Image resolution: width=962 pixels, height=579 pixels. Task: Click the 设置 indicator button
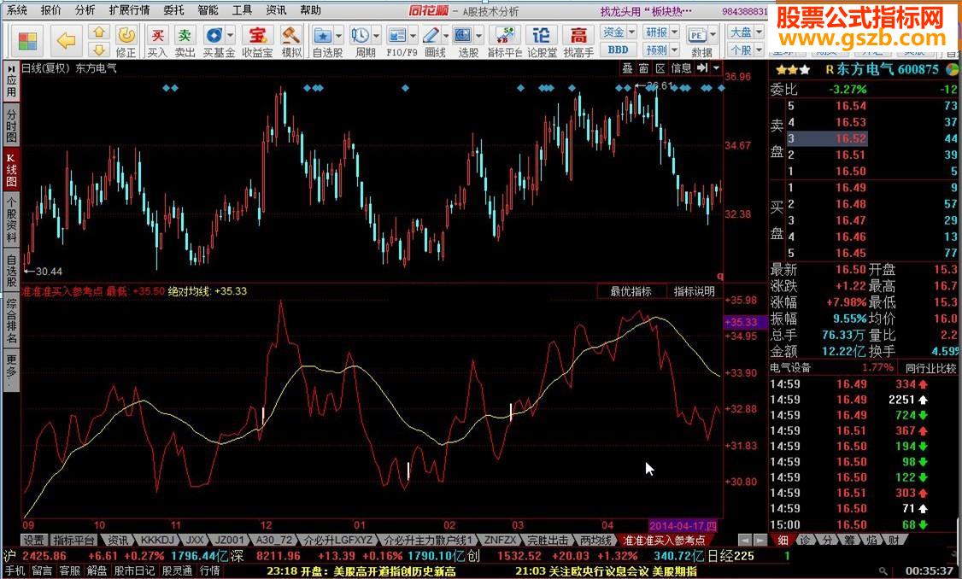pos(34,540)
